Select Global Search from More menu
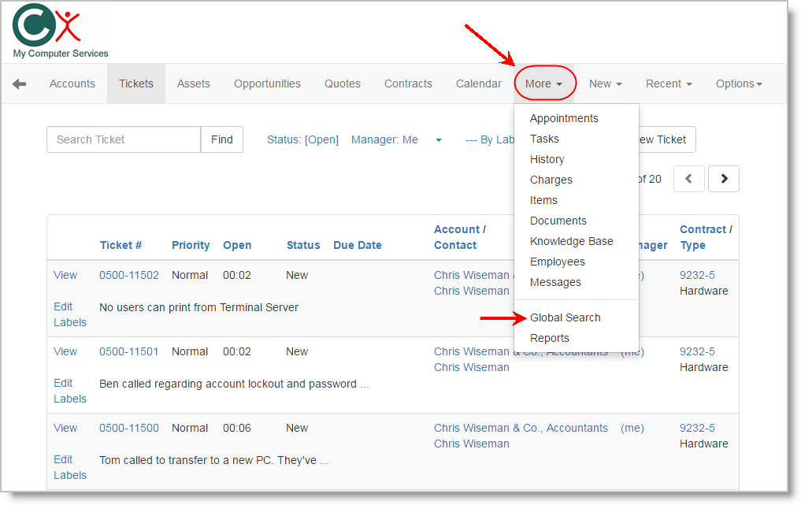Image resolution: width=801 pixels, height=505 pixels. click(x=565, y=317)
